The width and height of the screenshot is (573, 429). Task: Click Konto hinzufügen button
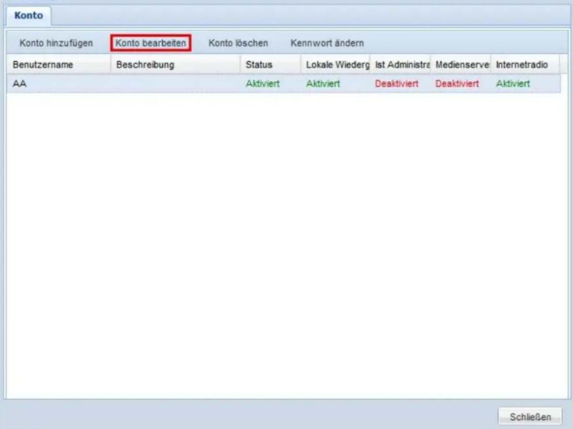click(x=56, y=43)
